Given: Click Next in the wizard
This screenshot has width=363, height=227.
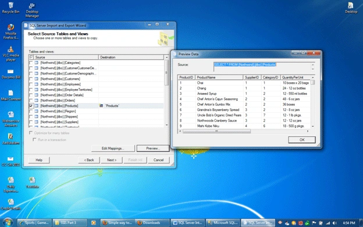Looking at the screenshot, I should pos(112,160).
